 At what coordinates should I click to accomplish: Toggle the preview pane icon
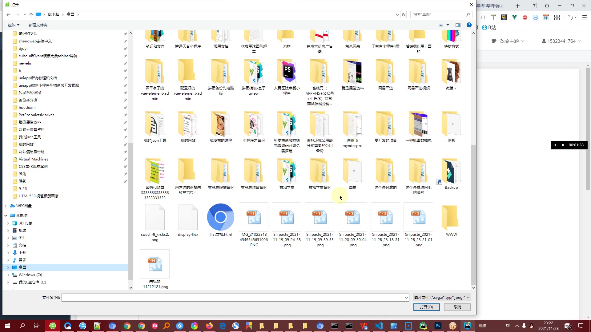[458, 25]
